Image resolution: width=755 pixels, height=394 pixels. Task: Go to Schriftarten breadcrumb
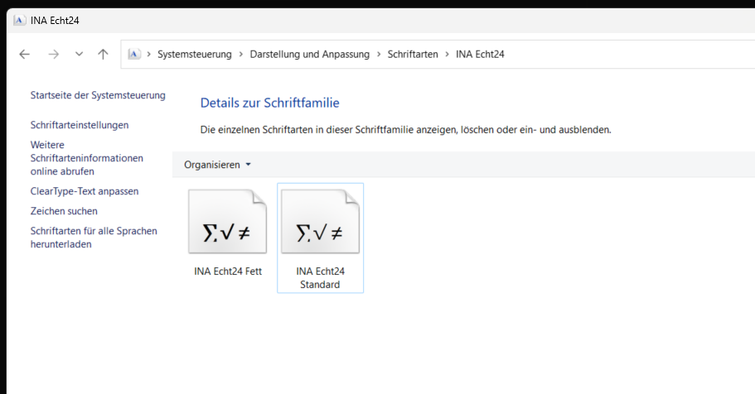[x=413, y=55]
